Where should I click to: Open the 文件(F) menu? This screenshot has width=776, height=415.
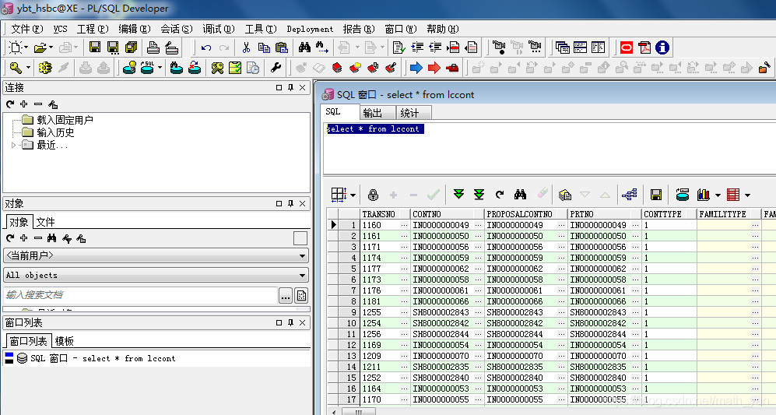26,29
